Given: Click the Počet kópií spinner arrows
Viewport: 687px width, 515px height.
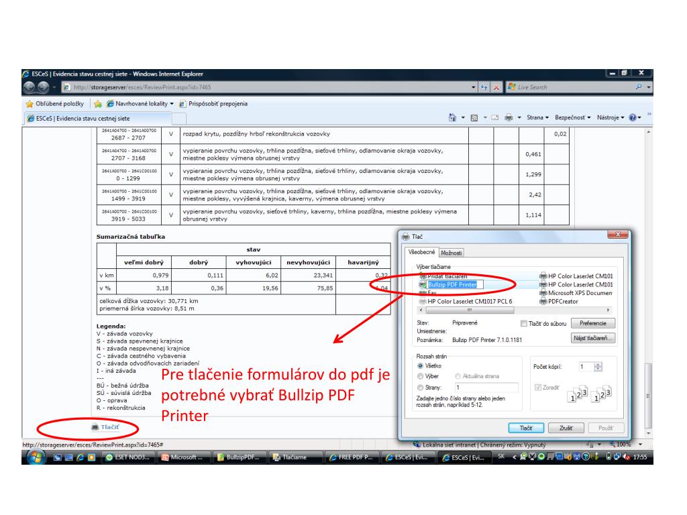Looking at the screenshot, I should point(598,367).
